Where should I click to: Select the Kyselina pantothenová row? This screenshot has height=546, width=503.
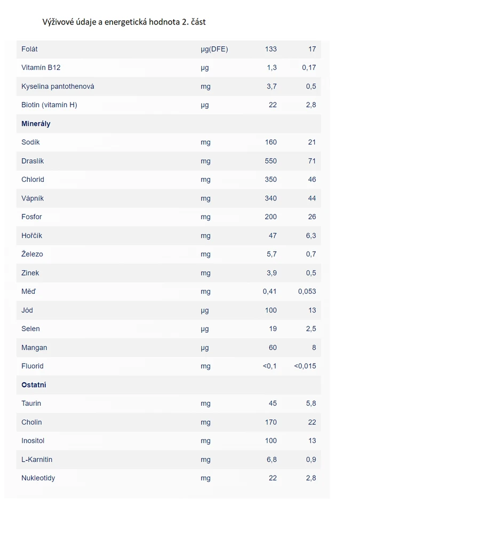169,86
